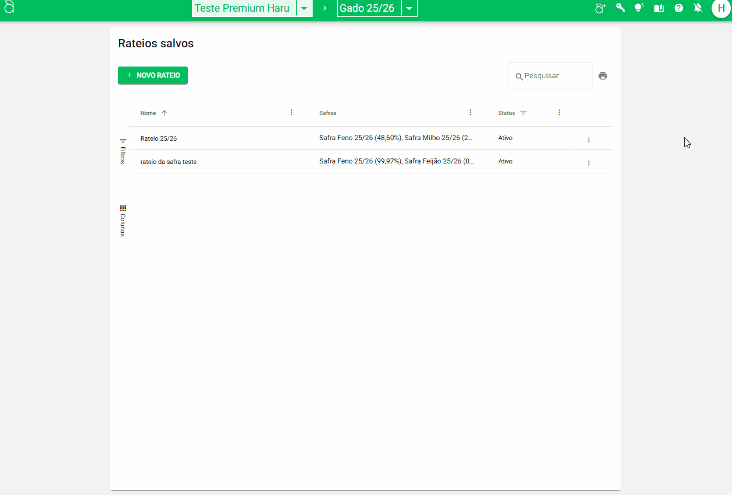Click the help question mark icon
The width and height of the screenshot is (732, 495).
click(679, 8)
